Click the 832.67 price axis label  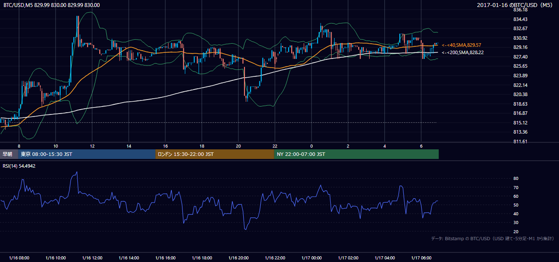coord(520,28)
